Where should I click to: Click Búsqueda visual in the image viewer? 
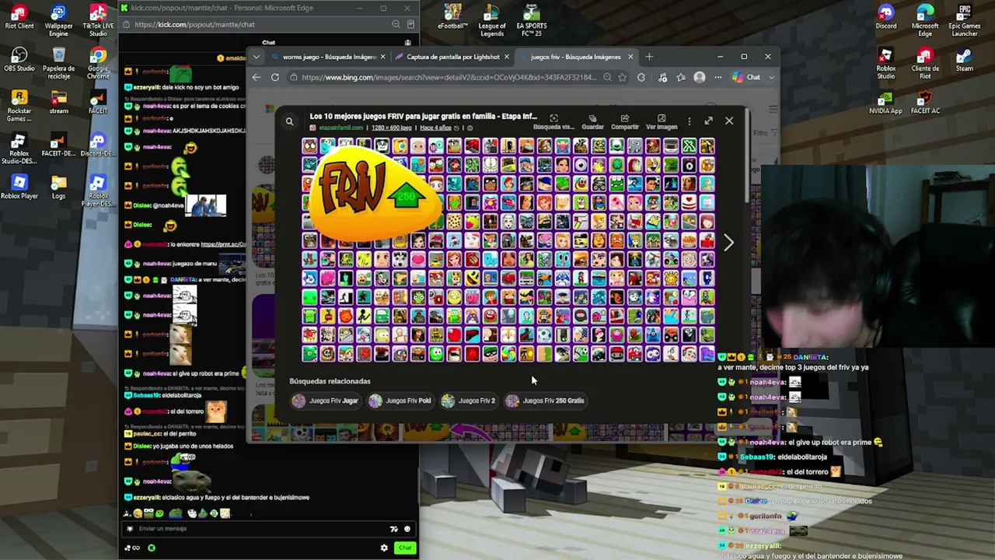pos(553,122)
